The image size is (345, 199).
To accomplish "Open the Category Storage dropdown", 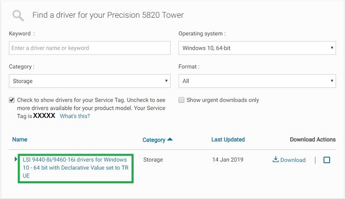I will click(x=89, y=81).
